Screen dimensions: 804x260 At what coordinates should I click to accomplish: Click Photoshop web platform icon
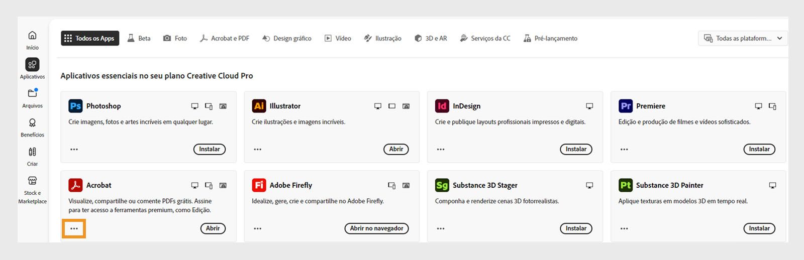223,106
